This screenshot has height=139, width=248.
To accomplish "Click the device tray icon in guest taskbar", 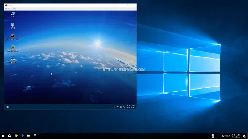I will (121, 107).
